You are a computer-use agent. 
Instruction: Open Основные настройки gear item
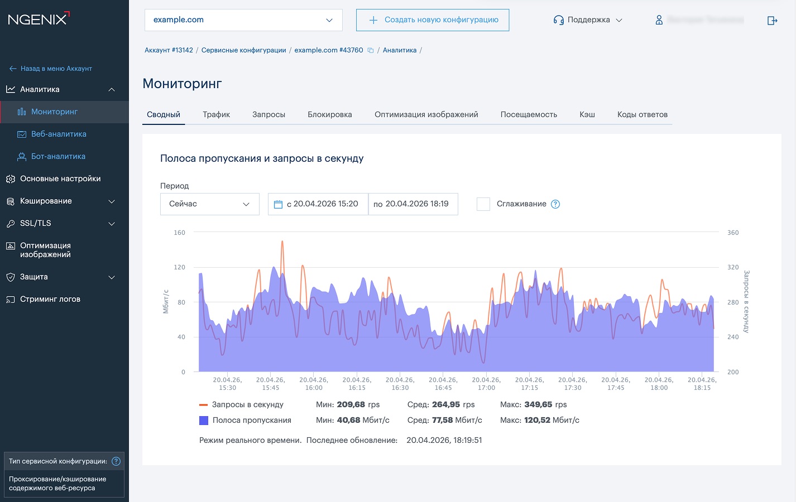[60, 178]
